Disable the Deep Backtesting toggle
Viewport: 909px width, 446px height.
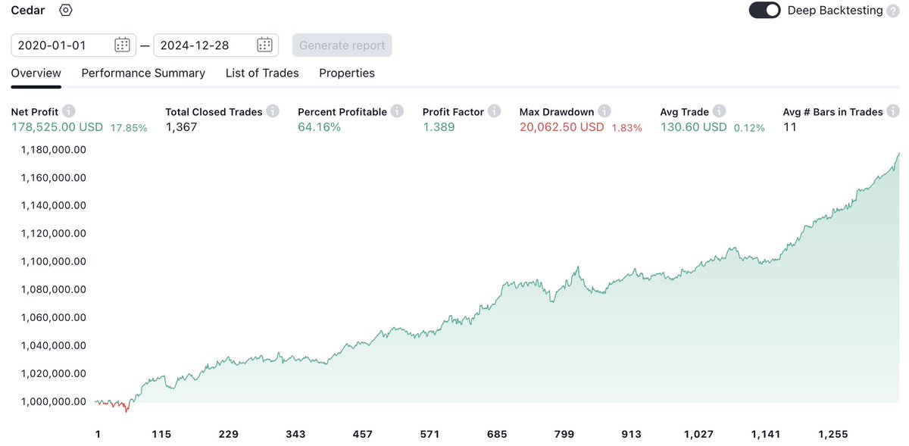click(764, 10)
